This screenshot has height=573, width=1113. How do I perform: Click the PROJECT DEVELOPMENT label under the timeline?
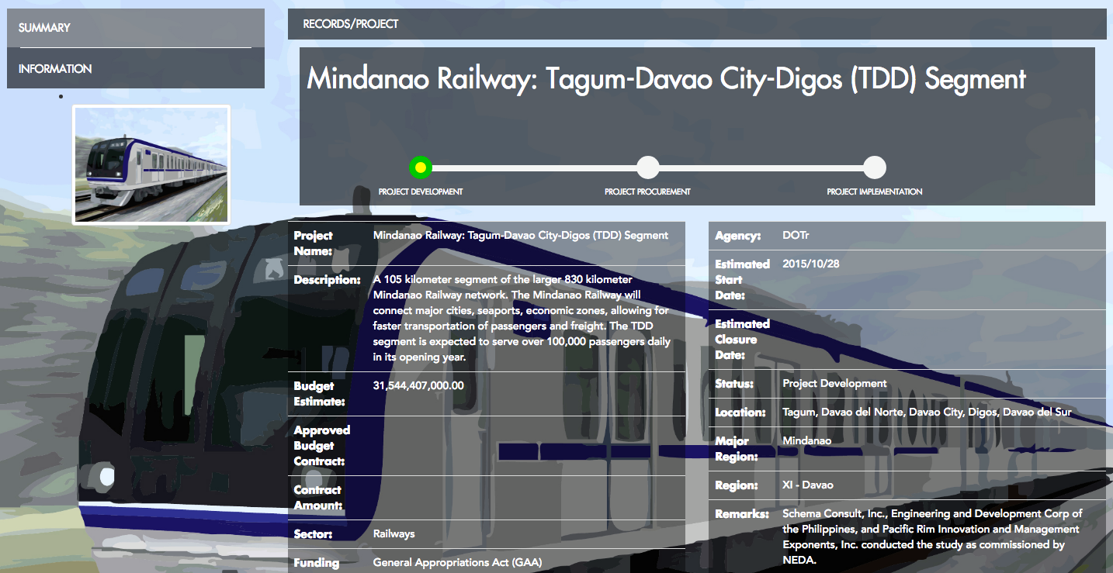[x=420, y=192]
